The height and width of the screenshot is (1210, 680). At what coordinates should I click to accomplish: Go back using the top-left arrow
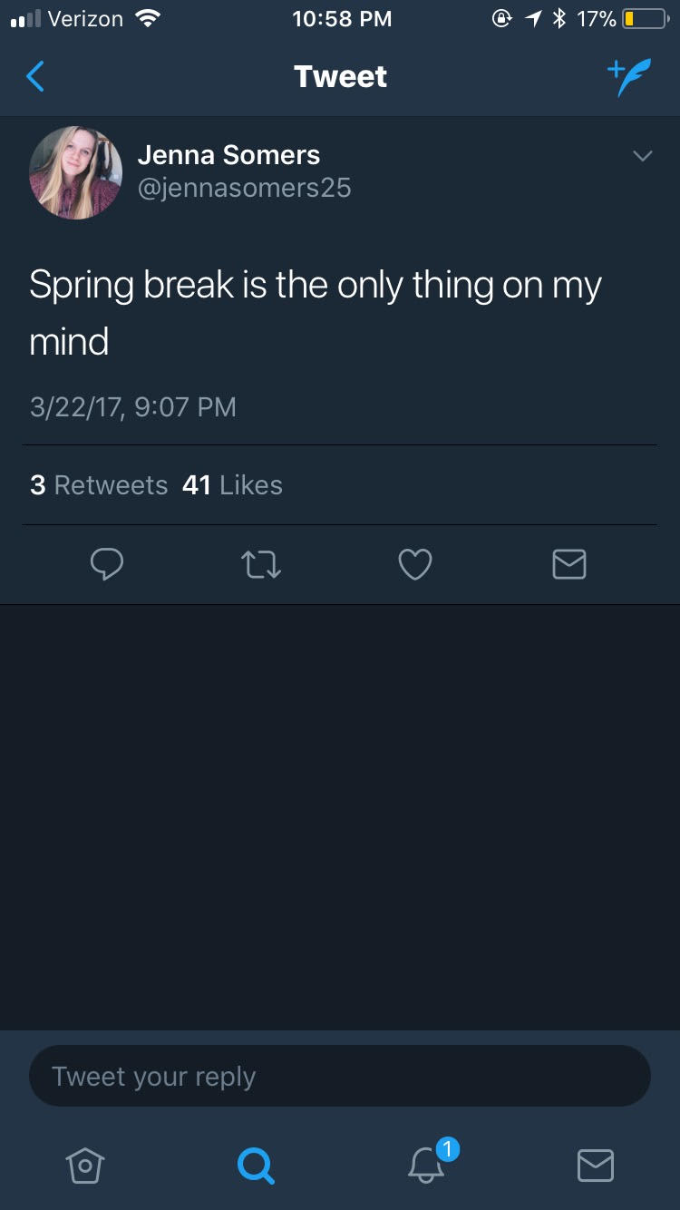point(35,76)
